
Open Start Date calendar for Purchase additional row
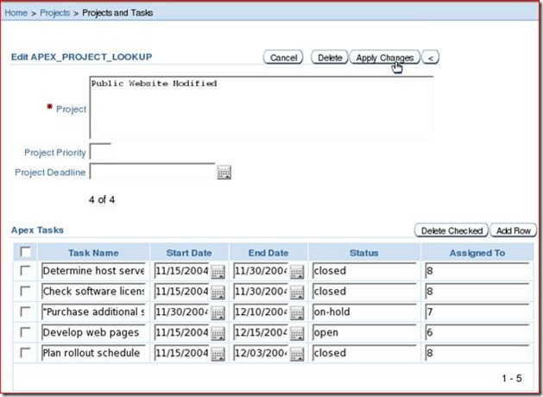coord(218,313)
